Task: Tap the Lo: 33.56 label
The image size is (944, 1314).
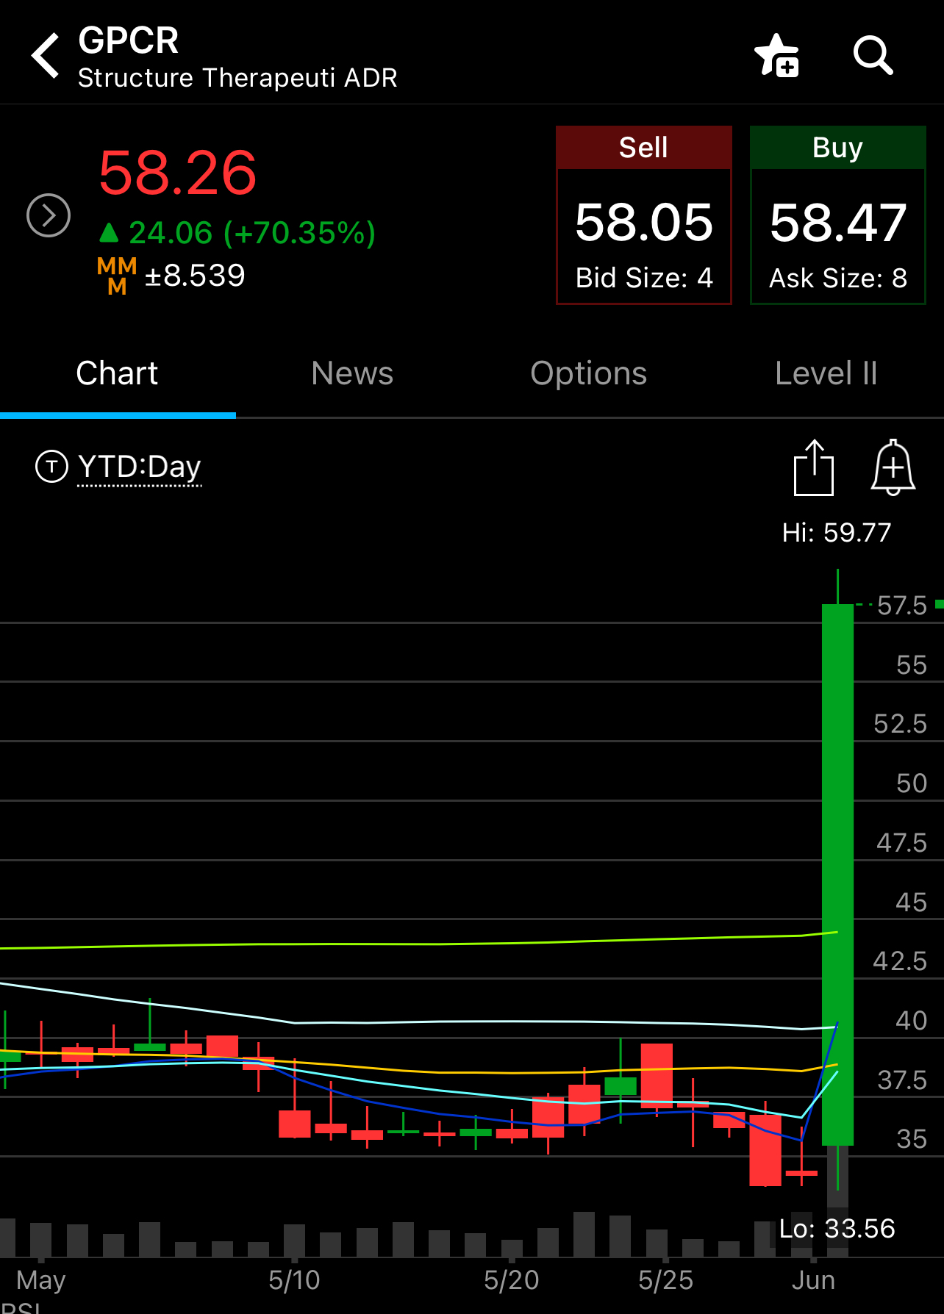Action: [x=837, y=1229]
